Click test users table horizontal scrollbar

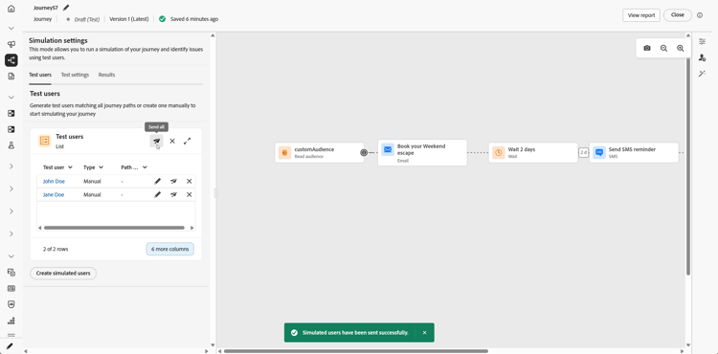[x=114, y=228]
